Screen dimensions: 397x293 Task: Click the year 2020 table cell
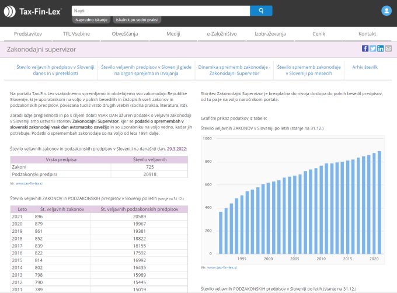coord(17,224)
